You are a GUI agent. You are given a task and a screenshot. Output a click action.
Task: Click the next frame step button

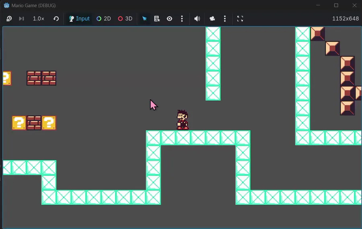[x=21, y=18]
